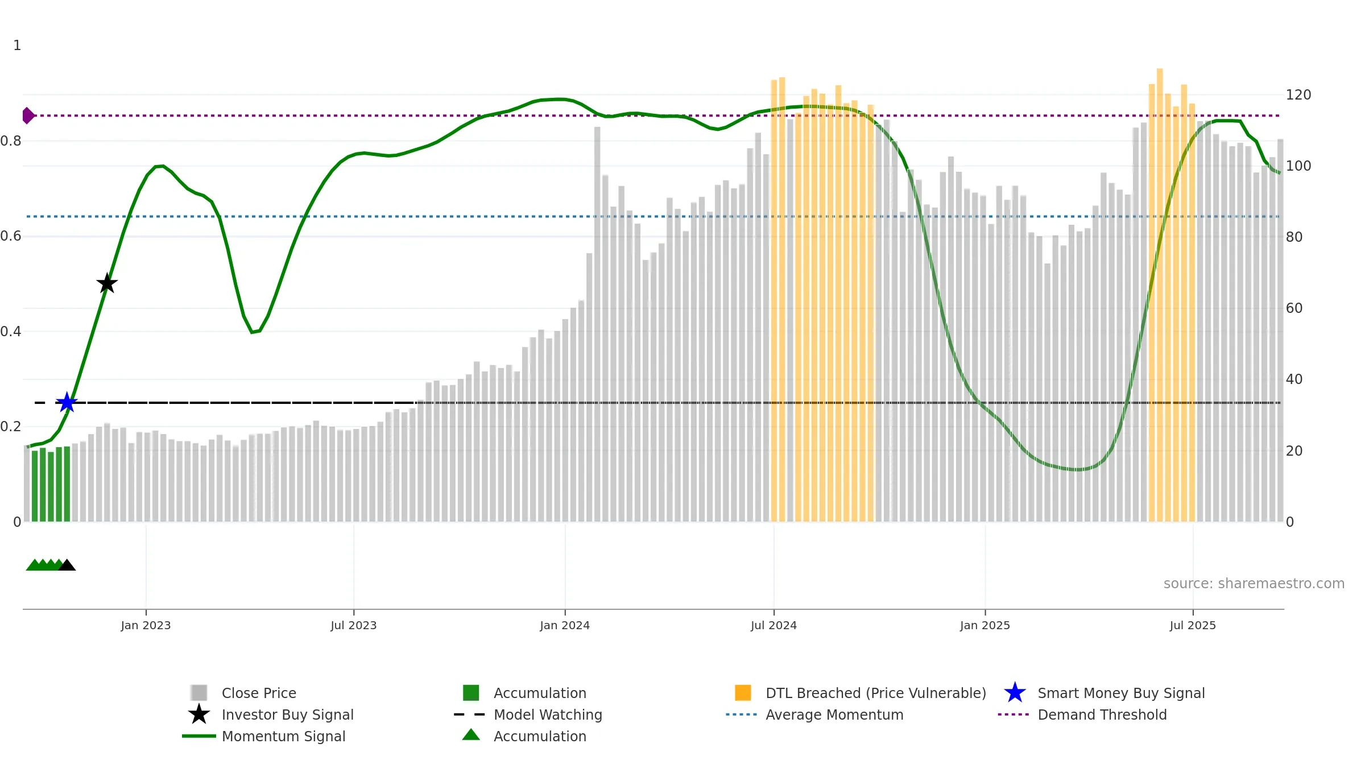Click the source: sharemaestro.com text
Screen dimensions: 1365x768
[x=1254, y=584]
